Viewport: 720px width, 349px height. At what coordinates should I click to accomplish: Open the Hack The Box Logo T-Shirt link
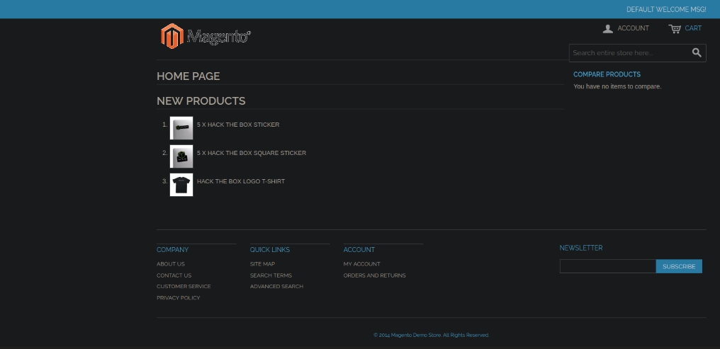[x=241, y=181]
